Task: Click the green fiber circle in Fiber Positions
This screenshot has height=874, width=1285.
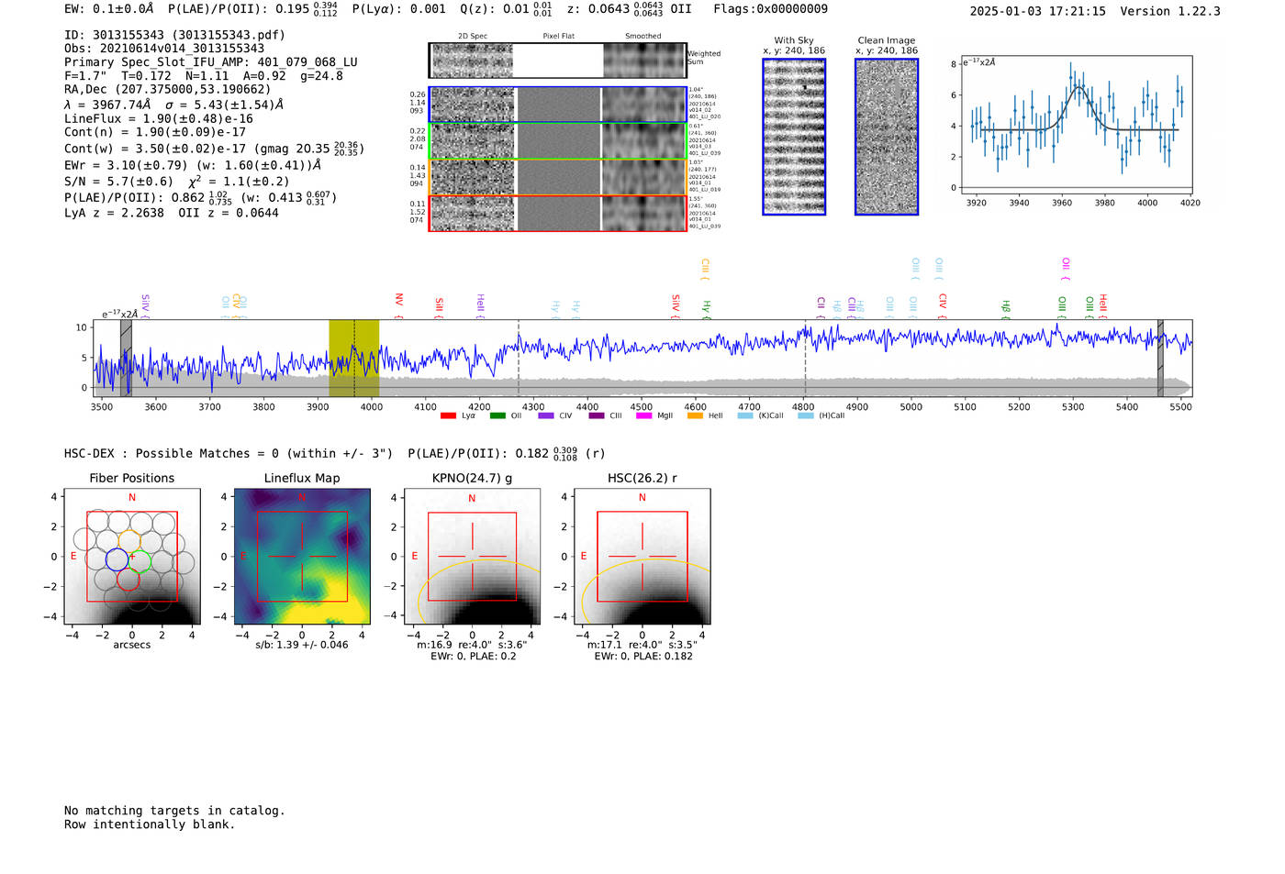Action: pos(140,560)
